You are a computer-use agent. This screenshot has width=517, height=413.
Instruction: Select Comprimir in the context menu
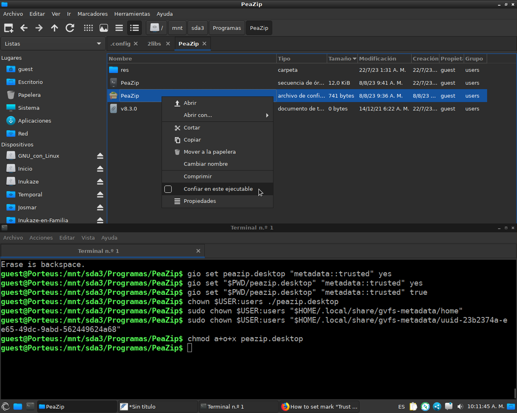coord(217,177)
